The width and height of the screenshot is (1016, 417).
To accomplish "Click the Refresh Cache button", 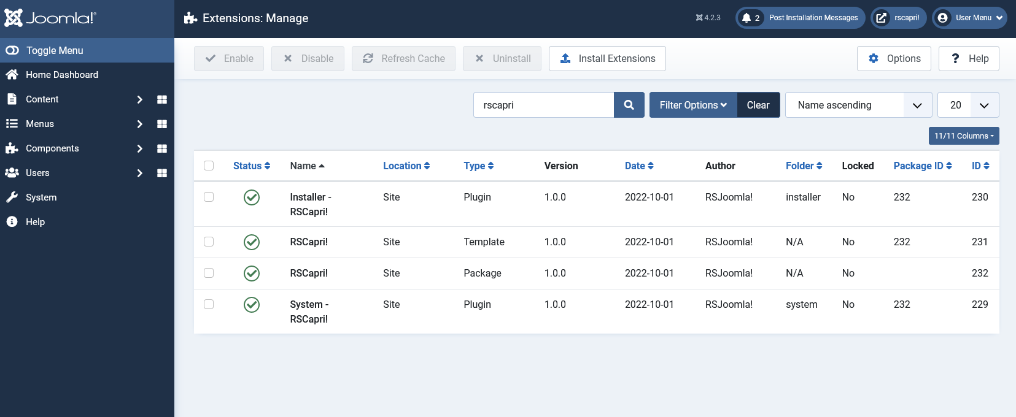I will (403, 58).
